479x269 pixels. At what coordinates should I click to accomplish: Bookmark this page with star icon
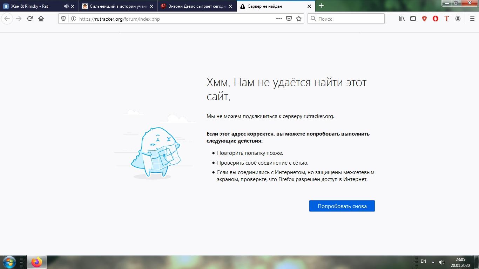(299, 19)
